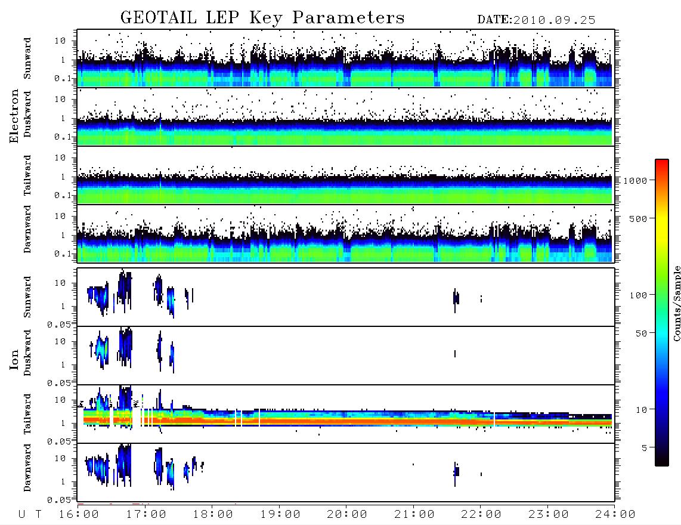Click the colorbar tick value 10

coord(641,409)
